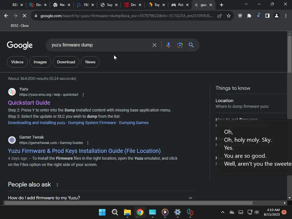Open Chrome from the taskbar
The width and height of the screenshot is (292, 219).
click(140, 212)
